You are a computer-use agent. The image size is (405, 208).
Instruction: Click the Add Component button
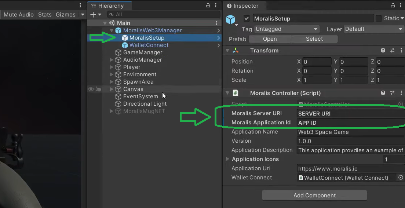[x=314, y=195]
